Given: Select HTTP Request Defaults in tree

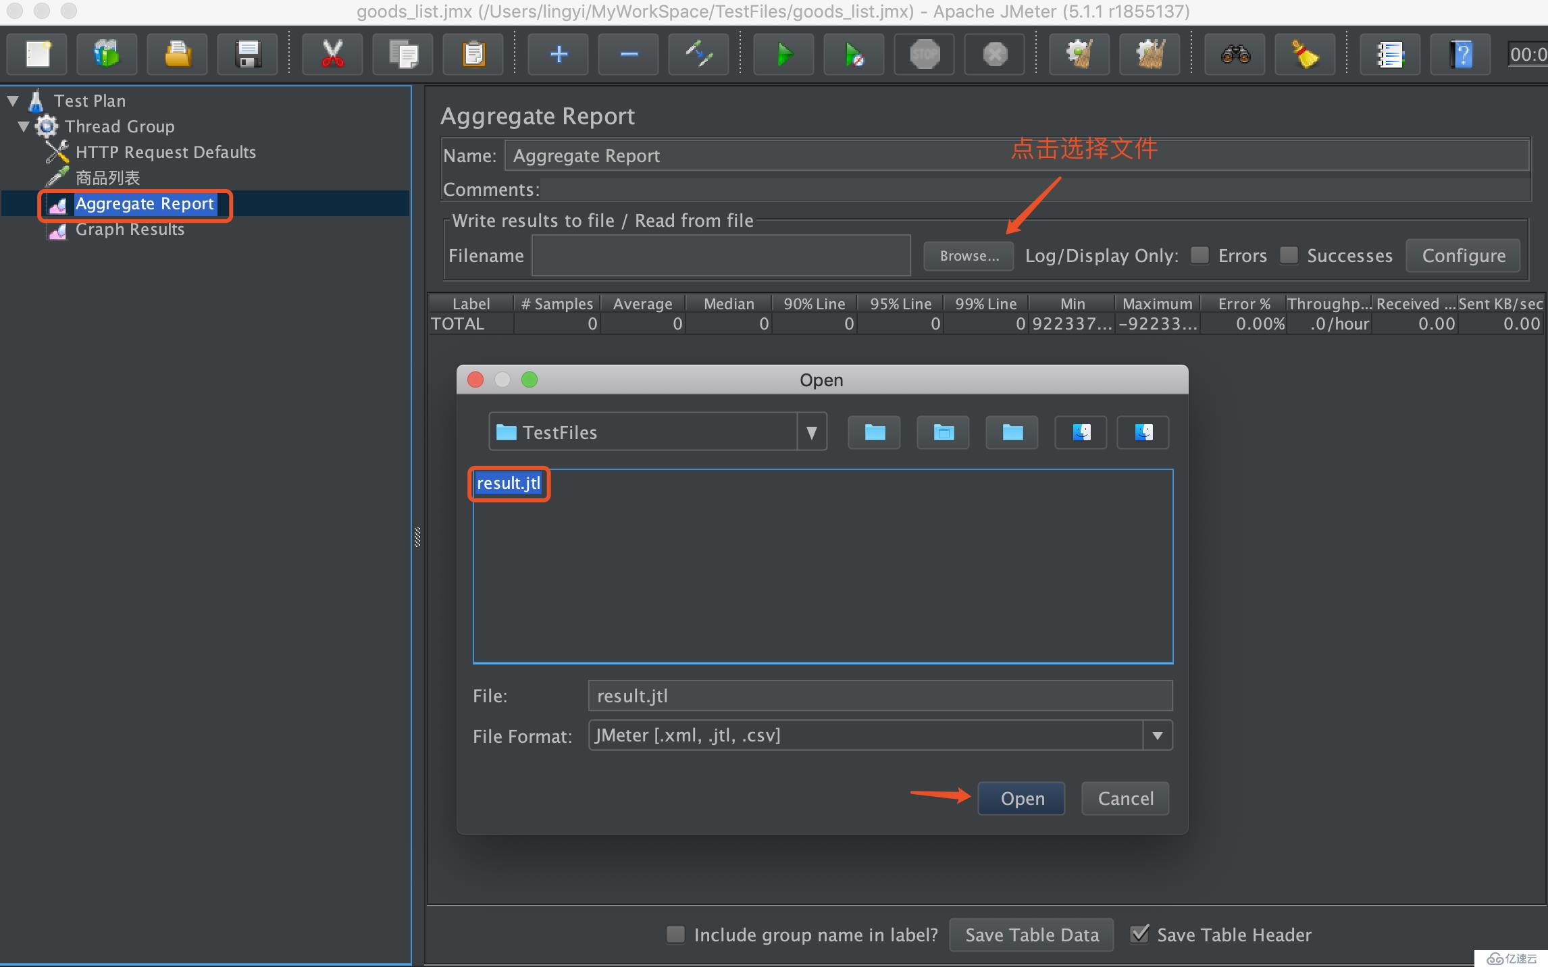Looking at the screenshot, I should coord(165,152).
